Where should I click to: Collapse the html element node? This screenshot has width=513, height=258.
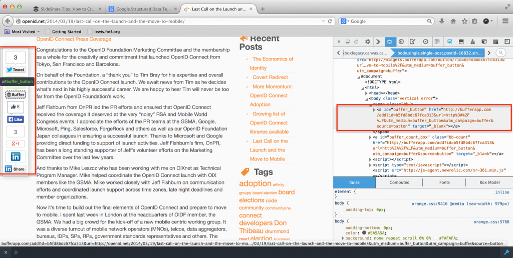[363, 88]
